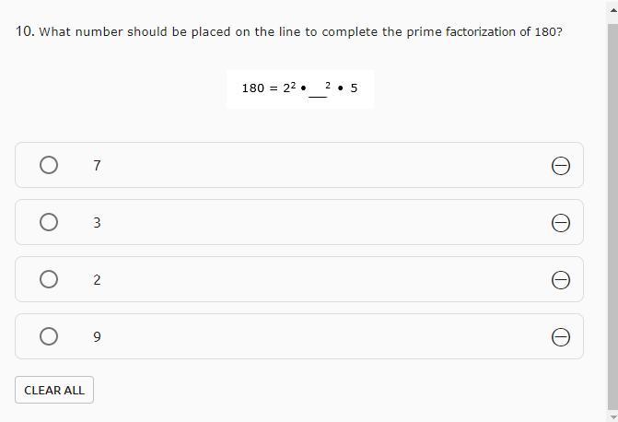Viewport: 618px width, 422px height.
Task: Click the eliminate icon for answer 2
Action: click(560, 280)
